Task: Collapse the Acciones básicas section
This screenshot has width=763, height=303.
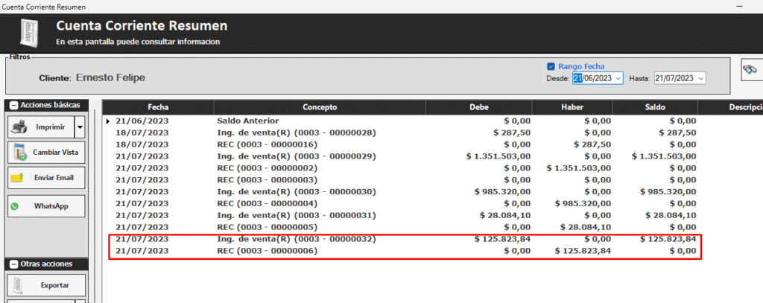Action: tap(13, 105)
